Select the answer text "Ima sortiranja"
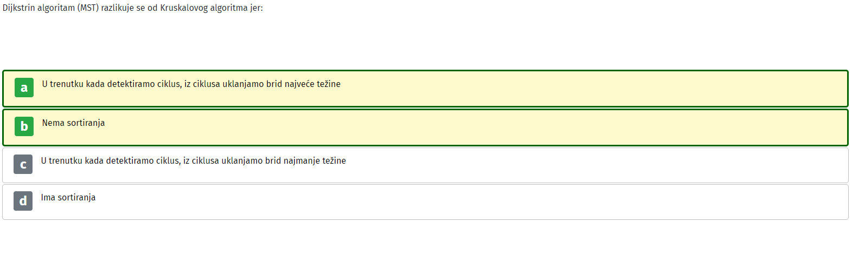 [68, 198]
